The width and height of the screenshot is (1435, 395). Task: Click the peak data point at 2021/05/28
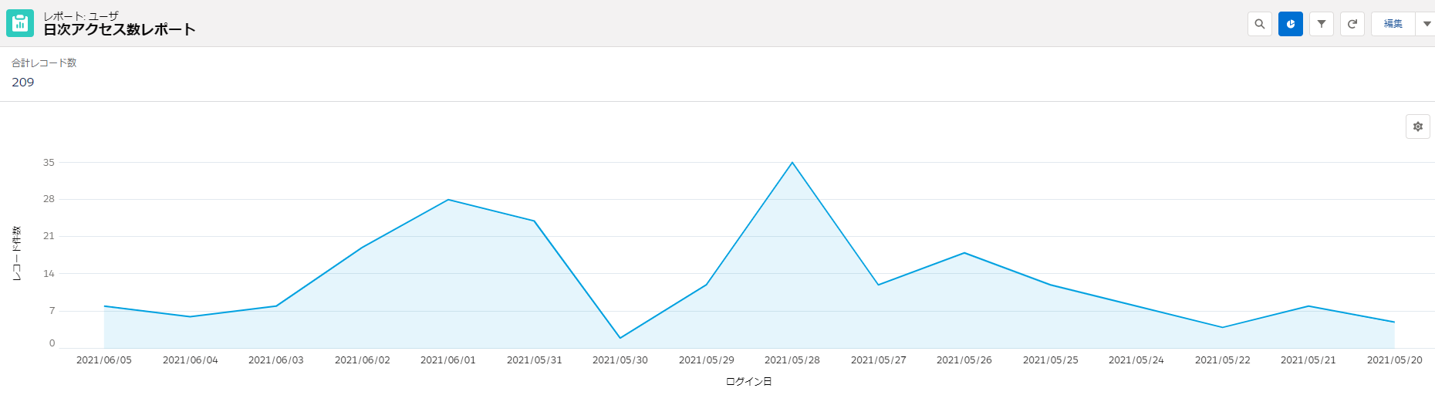792,163
